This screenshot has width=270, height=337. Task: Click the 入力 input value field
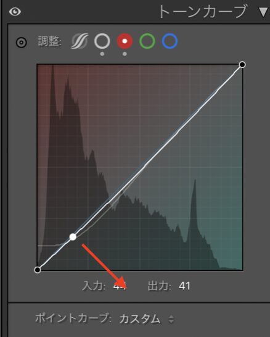coord(120,286)
